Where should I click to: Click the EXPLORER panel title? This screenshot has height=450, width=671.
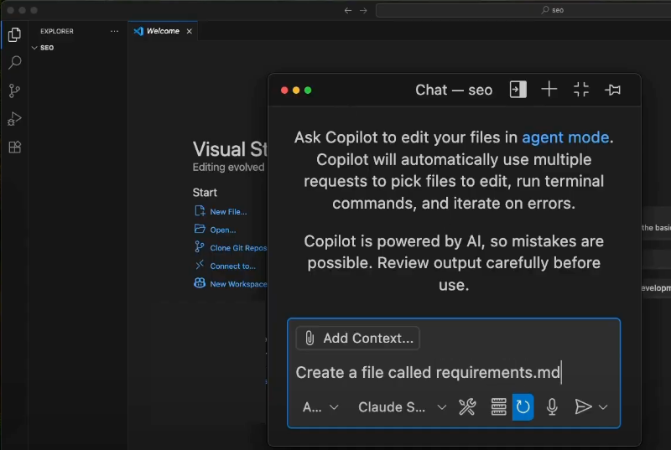(57, 31)
